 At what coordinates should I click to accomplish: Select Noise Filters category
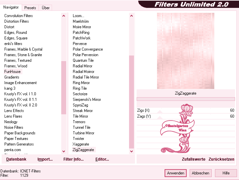point(14,127)
